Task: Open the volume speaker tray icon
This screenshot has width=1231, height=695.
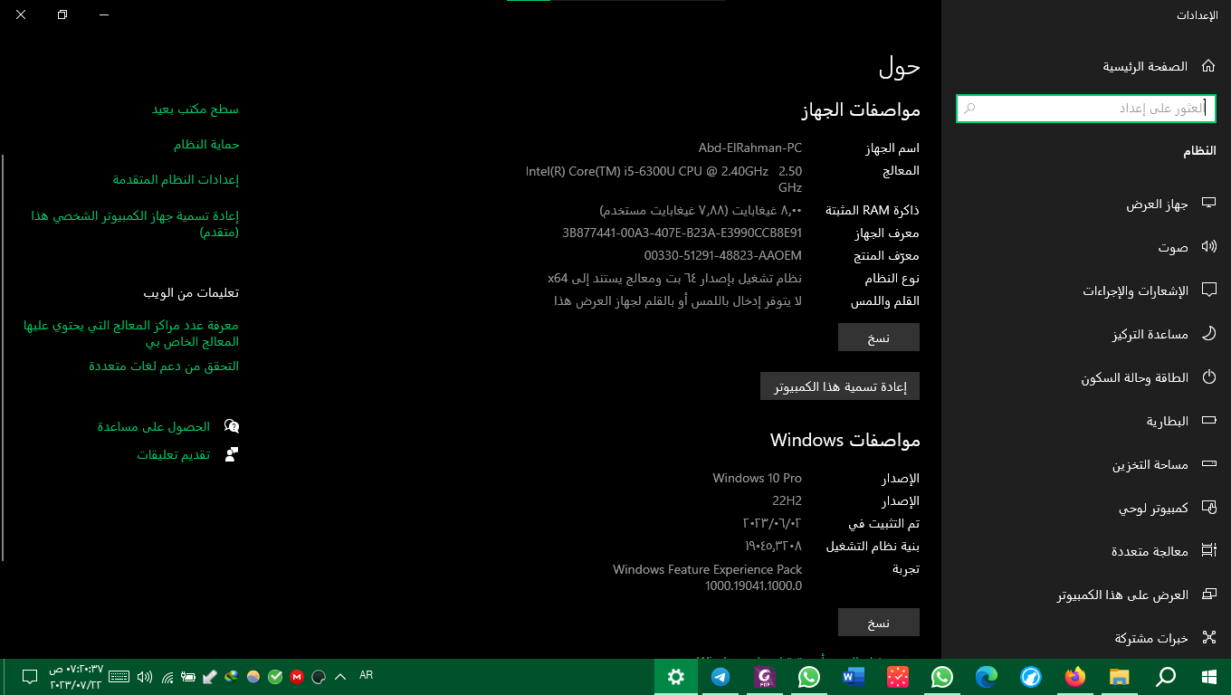Action: coord(145,676)
